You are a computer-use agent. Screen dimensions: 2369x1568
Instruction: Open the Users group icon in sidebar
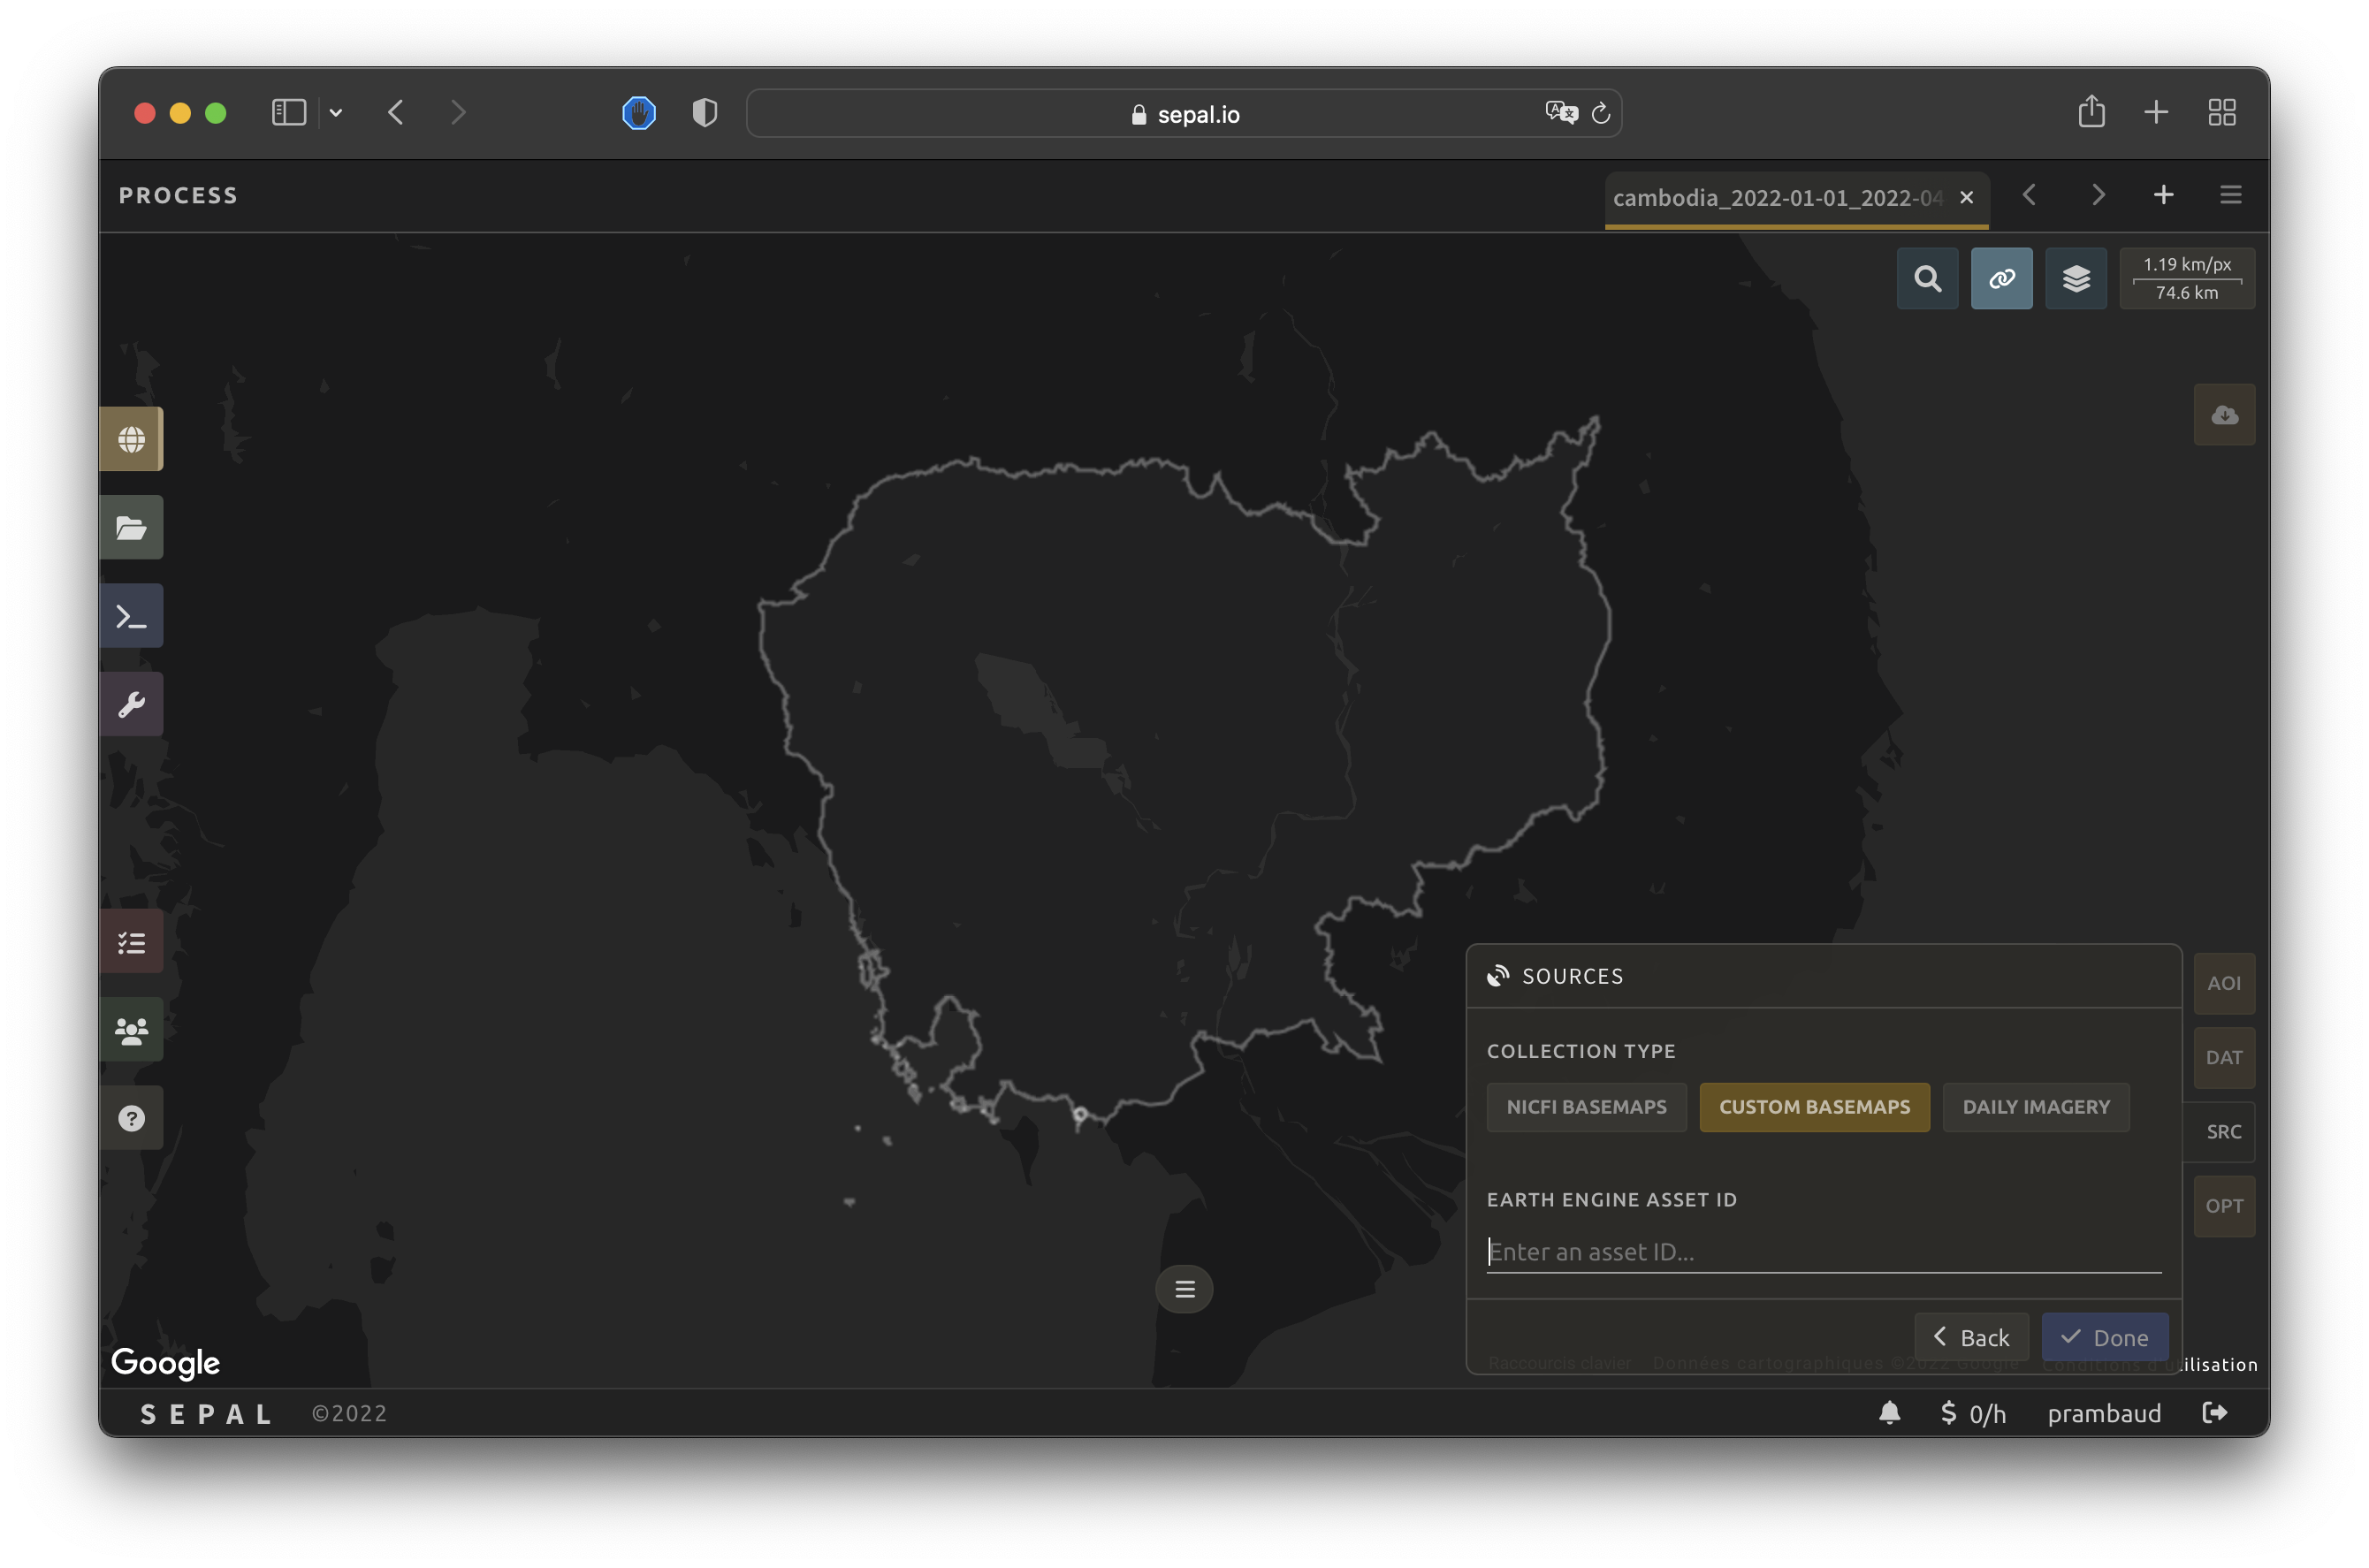point(131,1030)
